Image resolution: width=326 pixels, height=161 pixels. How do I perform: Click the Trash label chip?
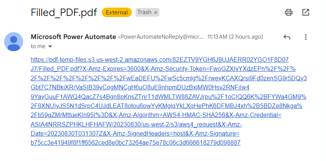144,13
